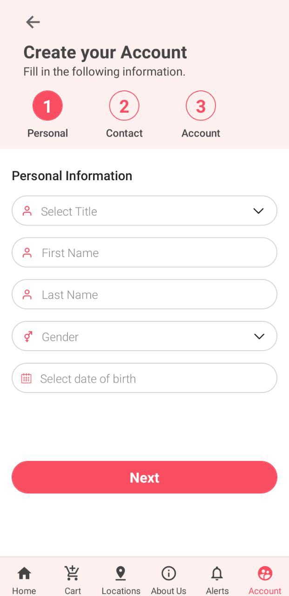Open the About Us info icon
This screenshot has width=289, height=596.
(168, 573)
